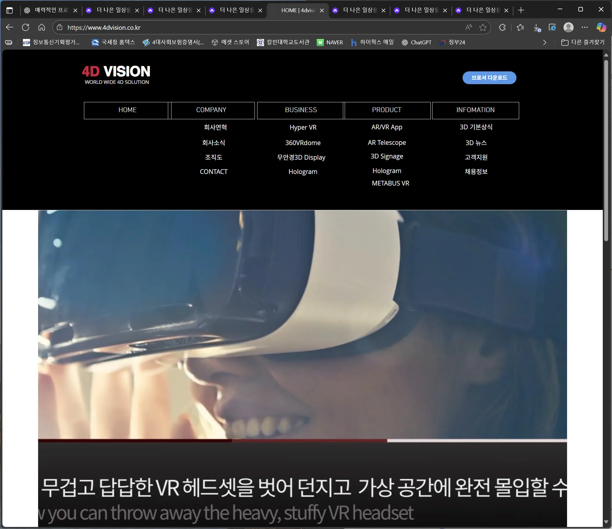This screenshot has width=612, height=529.
Task: Open the PRODUCT navigation menu
Action: 387,110
